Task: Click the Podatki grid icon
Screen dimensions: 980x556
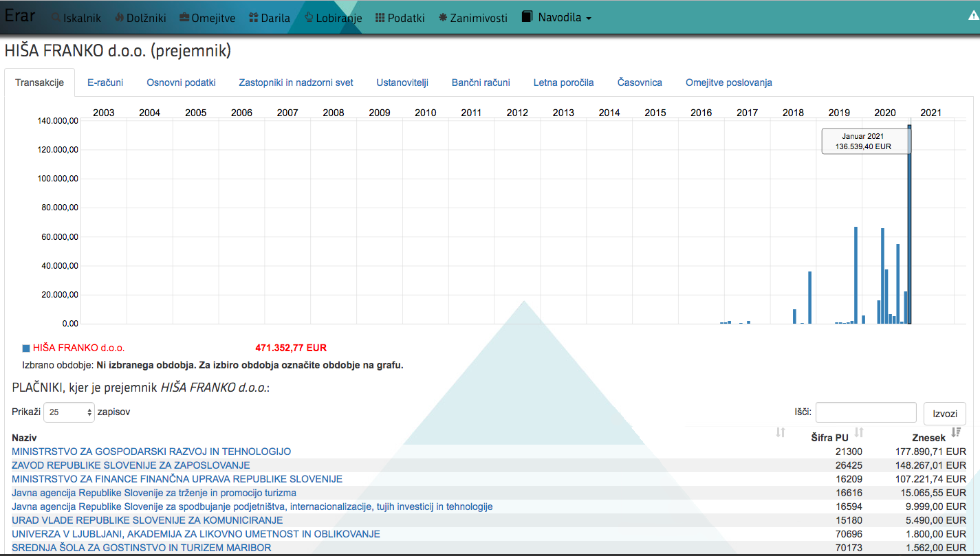Action: [x=380, y=18]
